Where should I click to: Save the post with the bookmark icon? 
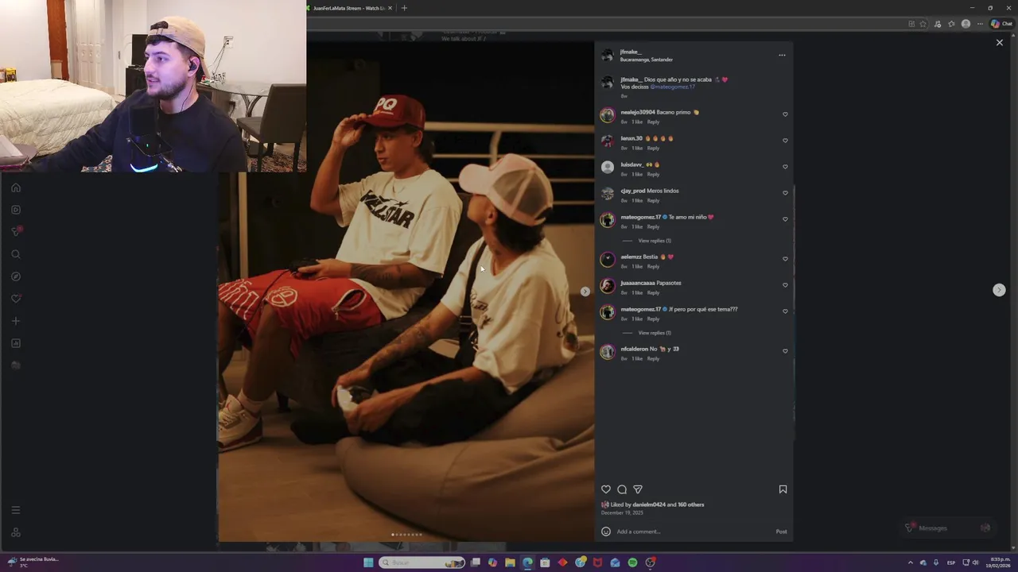click(783, 489)
